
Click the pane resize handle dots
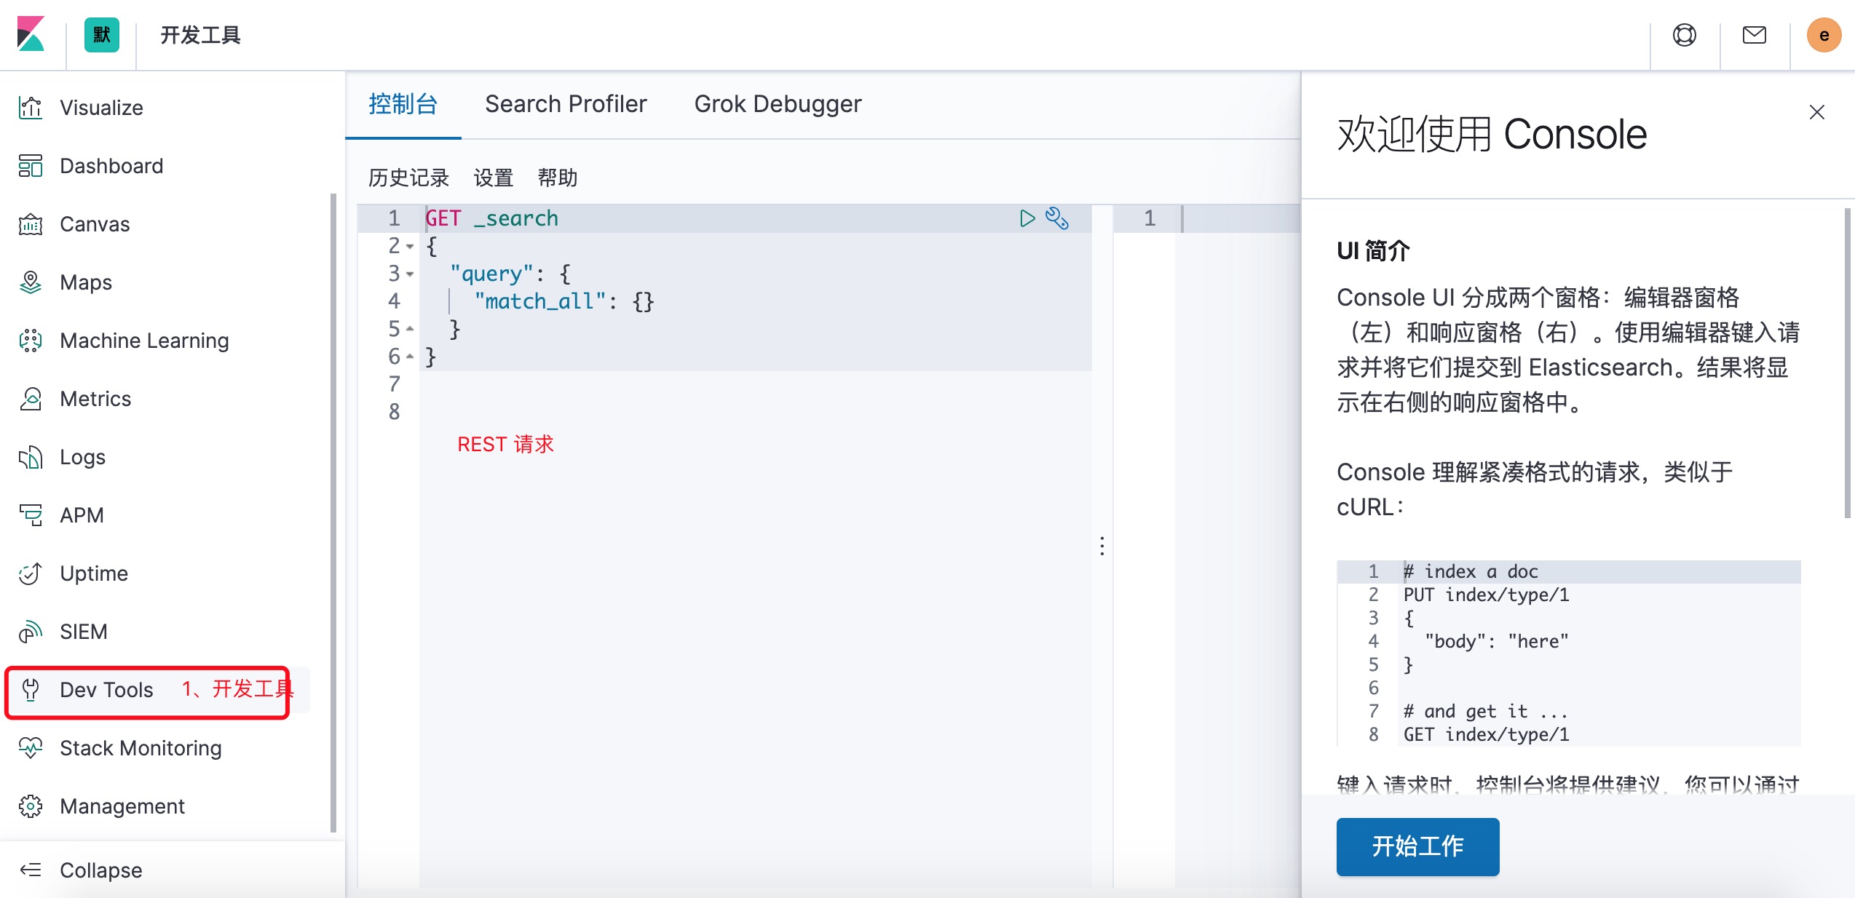pyautogui.click(x=1102, y=546)
